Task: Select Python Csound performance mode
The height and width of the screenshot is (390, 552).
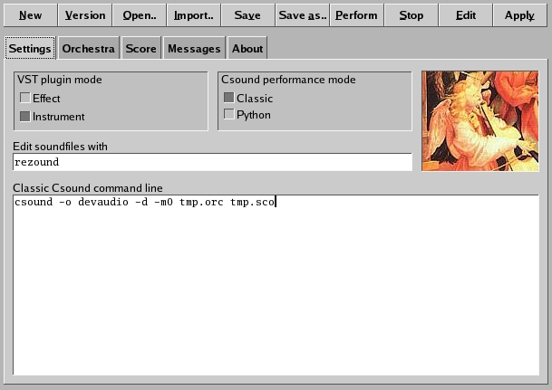Action: tap(229, 114)
